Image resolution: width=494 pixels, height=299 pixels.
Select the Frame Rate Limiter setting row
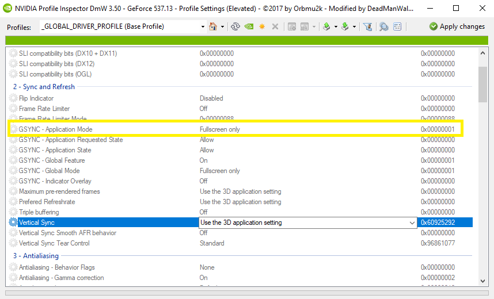click(44, 109)
